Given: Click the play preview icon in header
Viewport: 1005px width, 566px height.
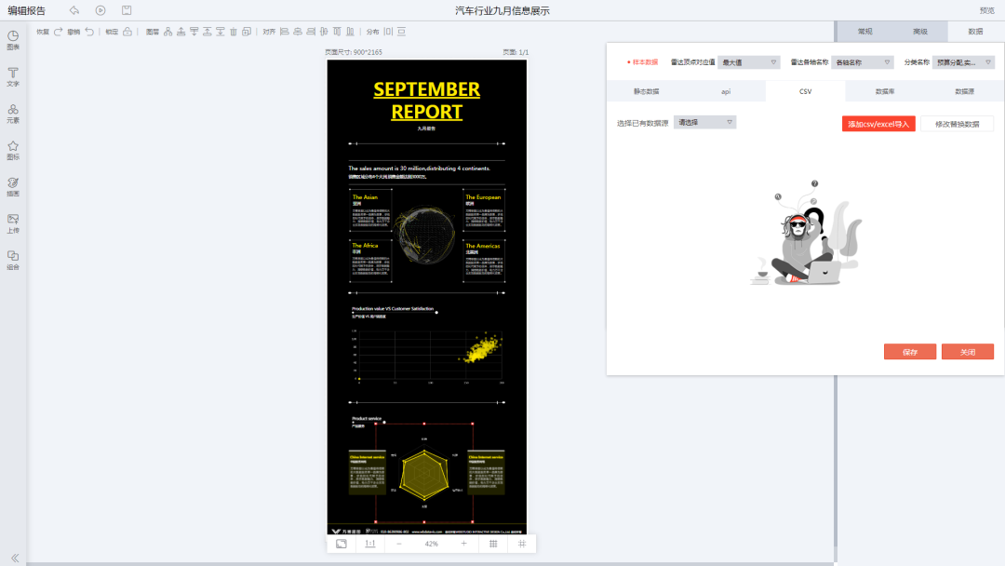Looking at the screenshot, I should click(x=100, y=10).
